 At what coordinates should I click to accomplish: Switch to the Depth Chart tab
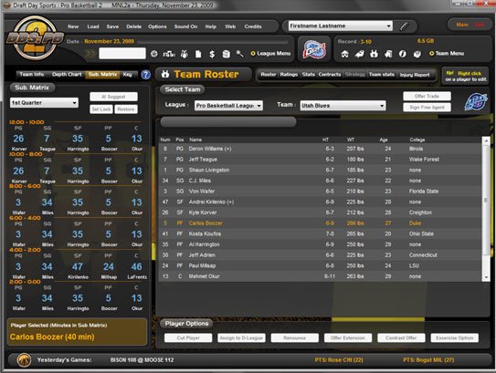tap(67, 74)
